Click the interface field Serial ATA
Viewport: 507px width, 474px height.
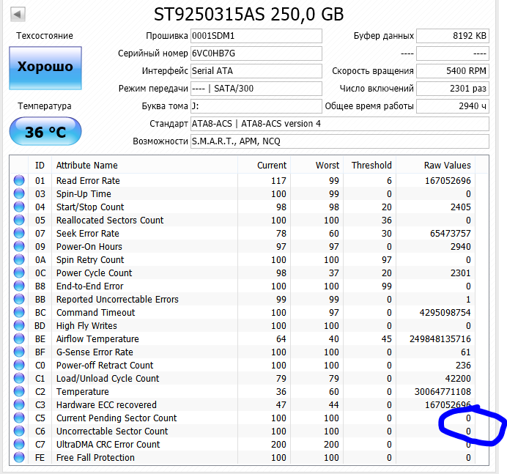point(256,71)
